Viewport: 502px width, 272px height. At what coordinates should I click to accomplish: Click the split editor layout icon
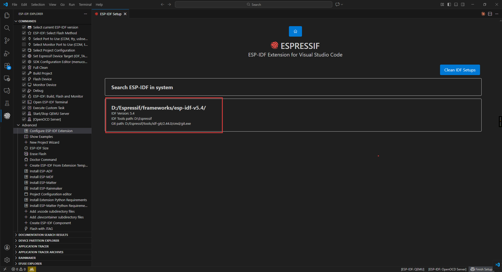click(x=490, y=14)
